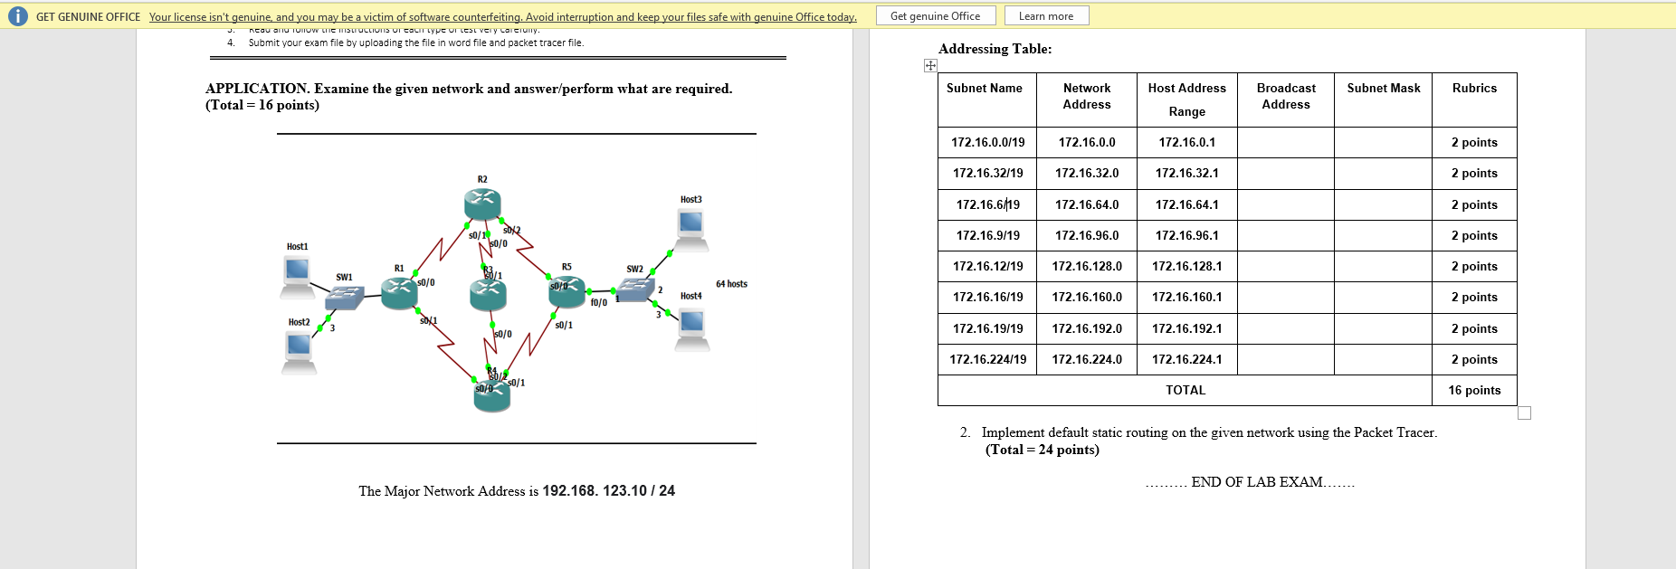Viewport: 1676px width, 569px height.
Task: Click the network address cell 172.16.32.0
Action: [1087, 174]
